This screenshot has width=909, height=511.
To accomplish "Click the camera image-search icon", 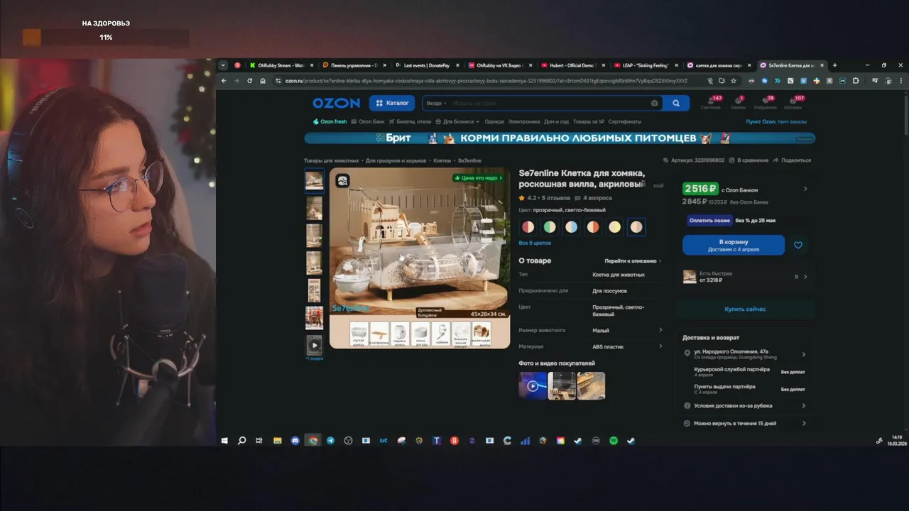I will pos(654,103).
